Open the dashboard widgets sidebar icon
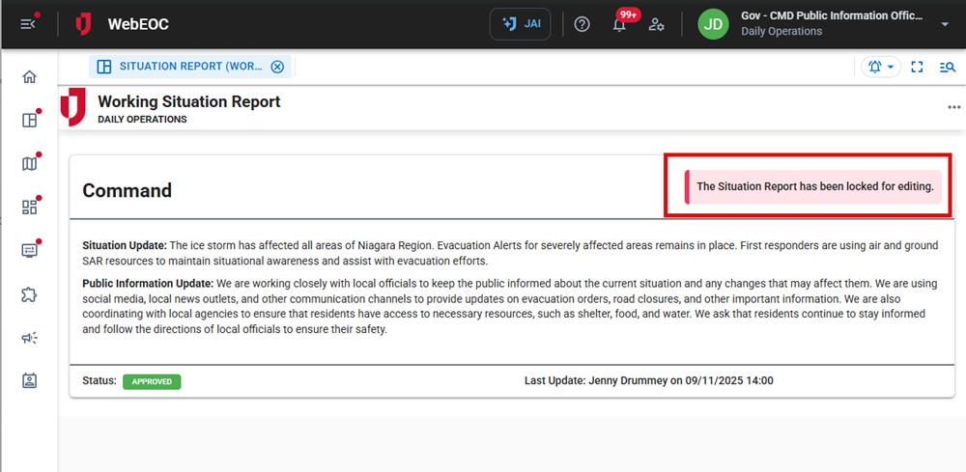966x472 pixels. pyautogui.click(x=29, y=207)
